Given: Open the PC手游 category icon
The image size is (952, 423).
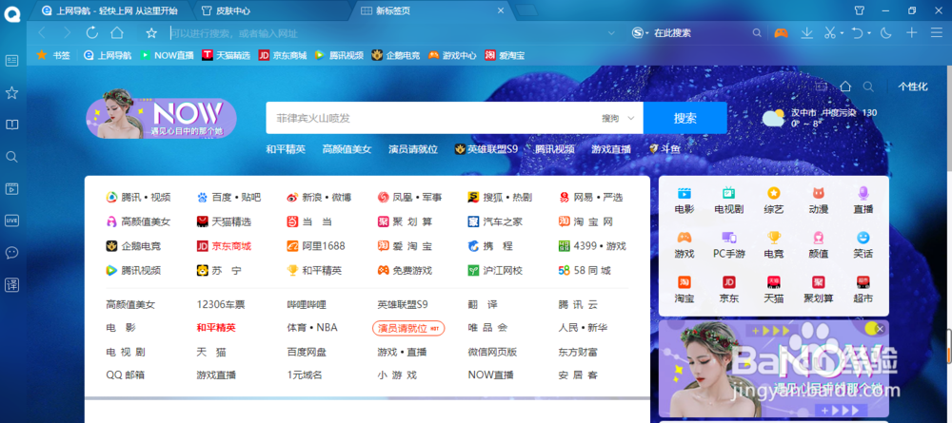Looking at the screenshot, I should (x=728, y=238).
